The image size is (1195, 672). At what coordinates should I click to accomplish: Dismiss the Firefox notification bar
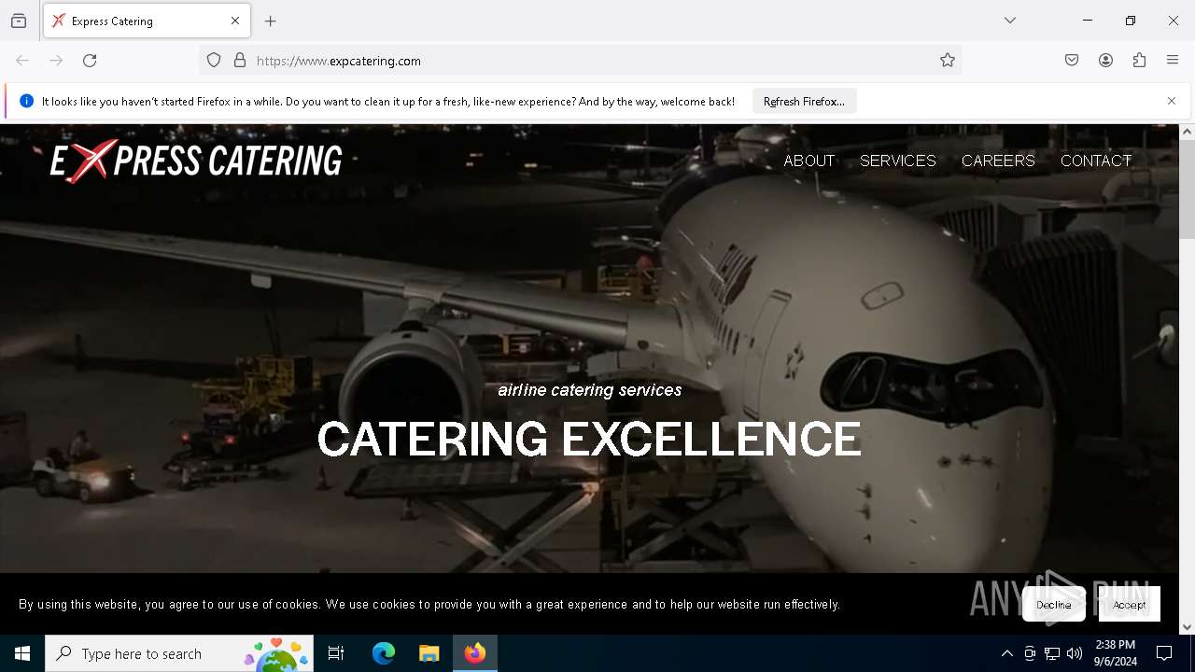click(x=1172, y=101)
